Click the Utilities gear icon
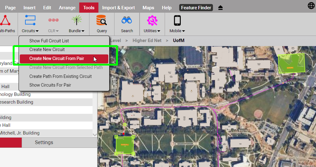 tap(152, 20)
